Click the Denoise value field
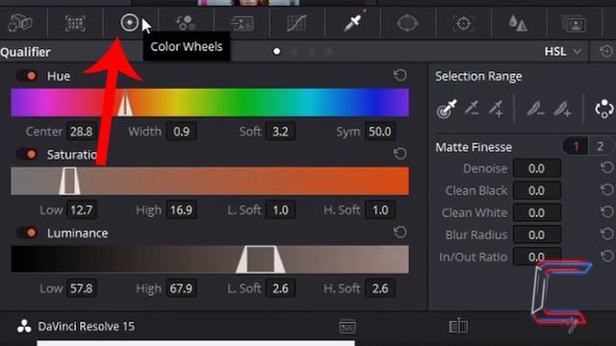This screenshot has width=616, height=346. pos(537,168)
